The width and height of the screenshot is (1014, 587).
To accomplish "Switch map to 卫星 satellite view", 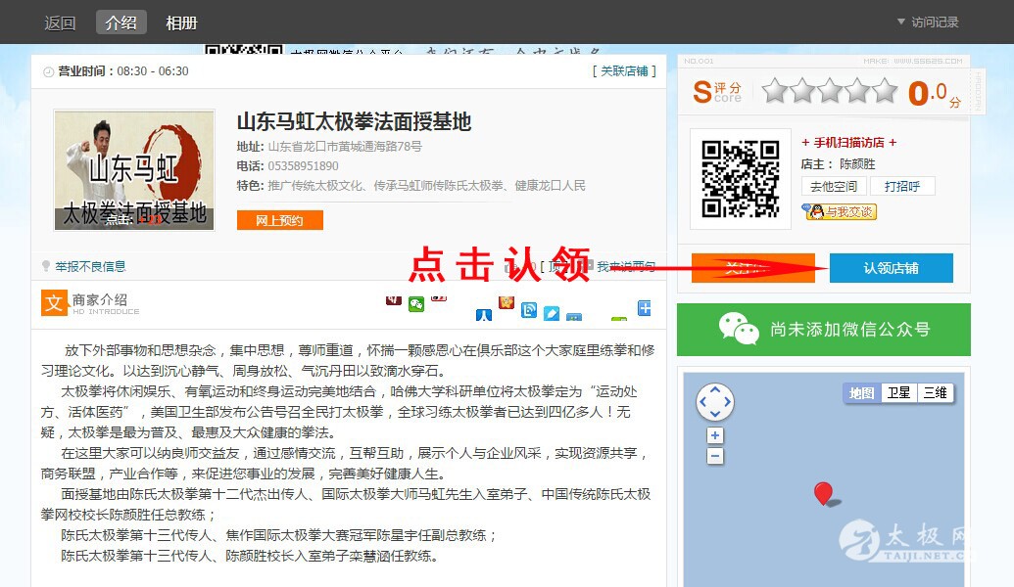I will pos(898,393).
